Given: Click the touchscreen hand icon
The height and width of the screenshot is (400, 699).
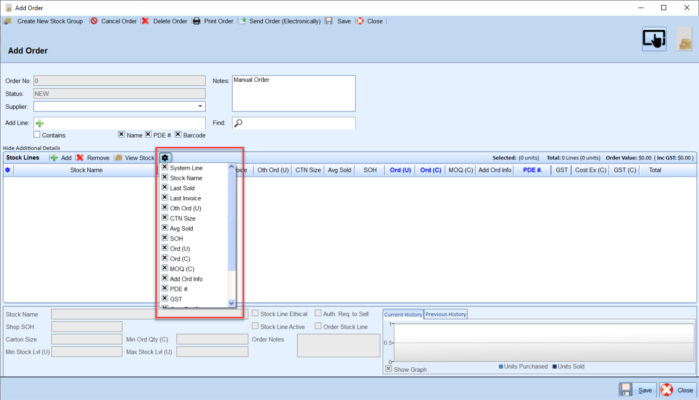Looking at the screenshot, I should pyautogui.click(x=654, y=39).
